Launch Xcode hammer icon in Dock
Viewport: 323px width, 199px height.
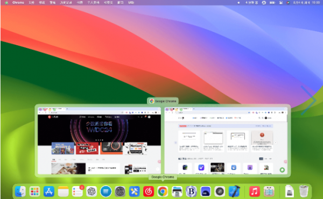coord(234,191)
